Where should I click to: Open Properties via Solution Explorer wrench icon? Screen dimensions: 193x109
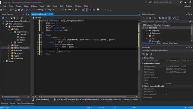(174, 18)
